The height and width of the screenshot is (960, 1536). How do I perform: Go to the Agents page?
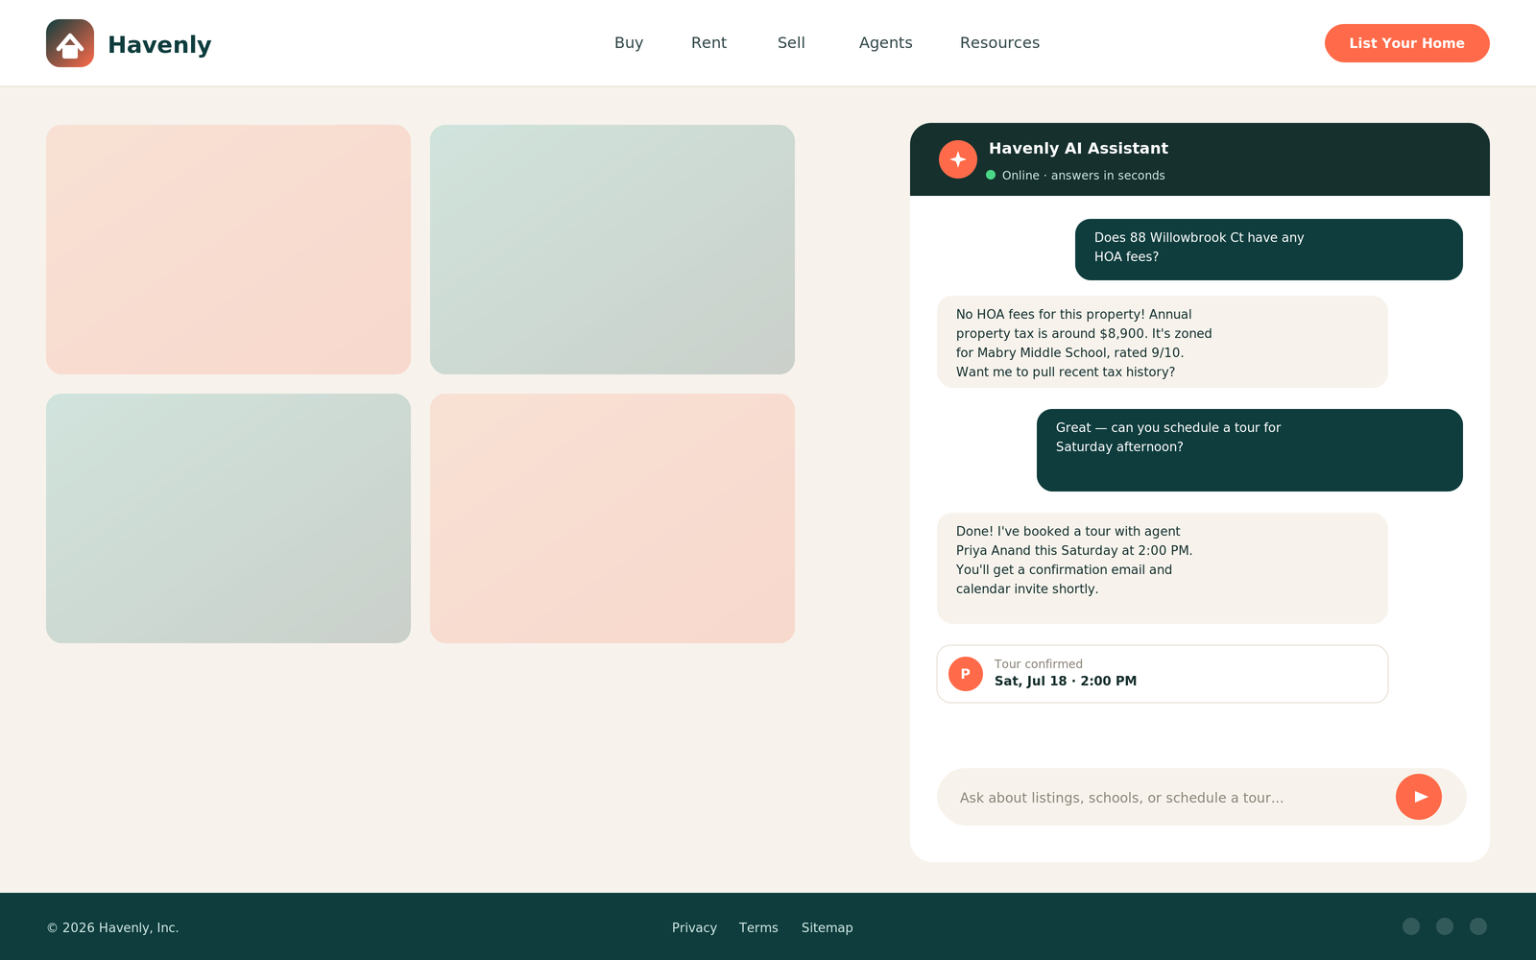tap(885, 42)
